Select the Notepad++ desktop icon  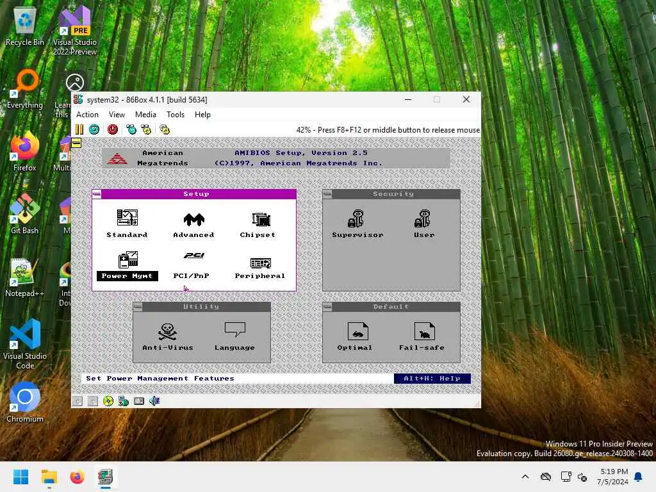coord(25,277)
